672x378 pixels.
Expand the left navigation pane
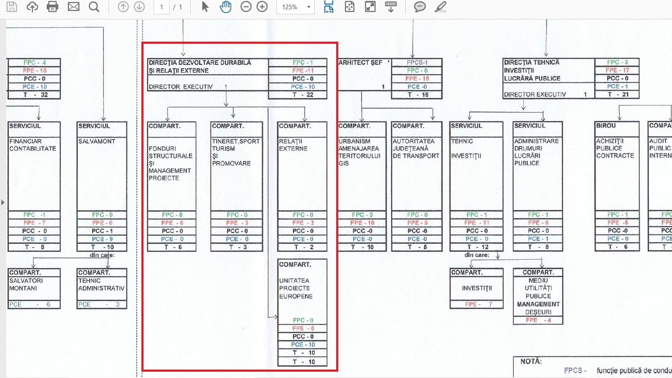click(3, 202)
